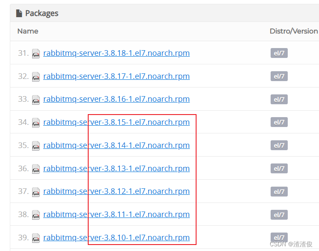Screen dimensions: 319x251
Task: Open rabbitmq-server-3.8.14-1.el7.noarch.rpm package link
Action: coord(116,145)
